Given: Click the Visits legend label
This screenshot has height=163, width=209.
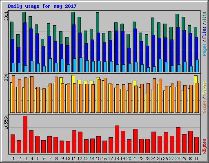Looking at the screenshot, I should (205, 88).
